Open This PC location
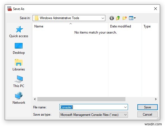This screenshot has height=127, width=165. [19, 82]
